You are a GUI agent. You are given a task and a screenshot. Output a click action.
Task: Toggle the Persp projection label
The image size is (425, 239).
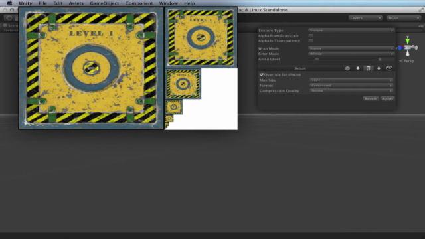407,61
